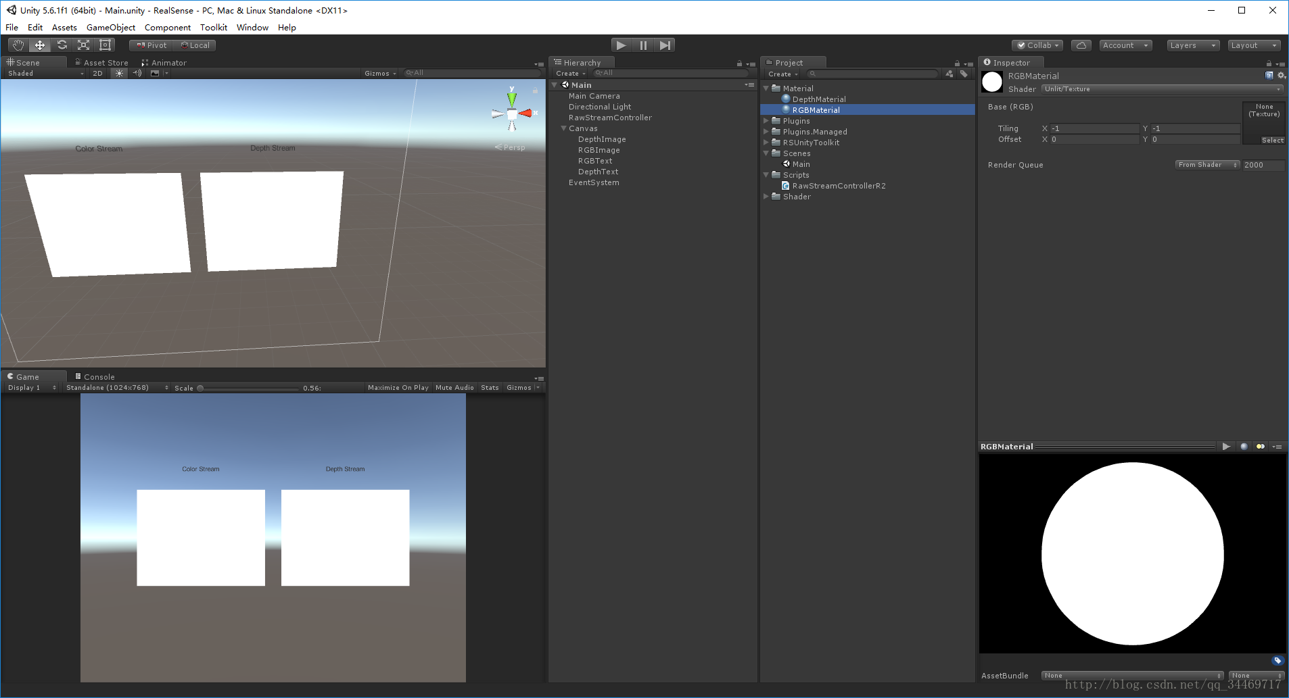Toggle Mute Audio in Game view
This screenshot has height=698, width=1289.
click(x=454, y=388)
